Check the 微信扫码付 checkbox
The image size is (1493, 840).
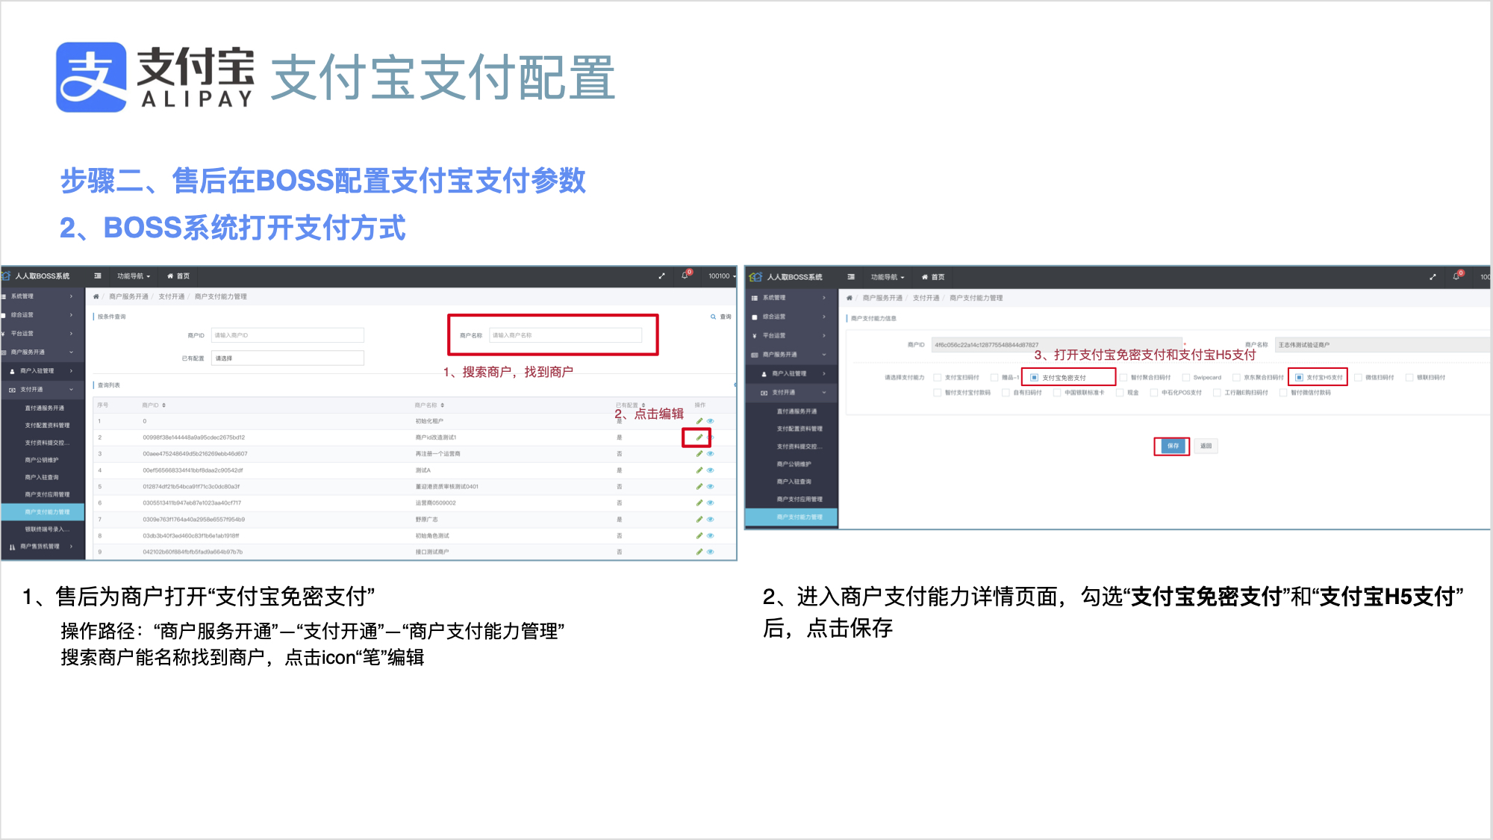tap(1359, 378)
